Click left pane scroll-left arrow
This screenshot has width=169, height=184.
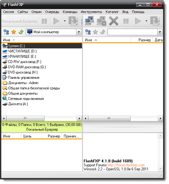pyautogui.click(x=4, y=119)
